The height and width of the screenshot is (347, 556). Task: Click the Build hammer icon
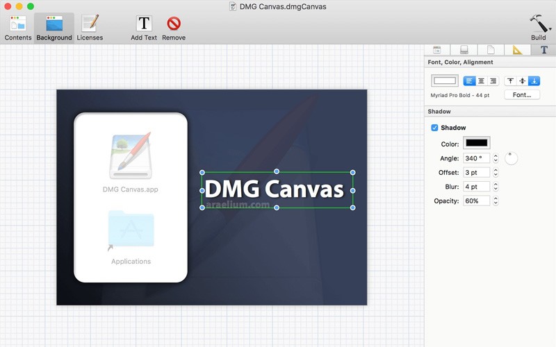[x=537, y=24]
